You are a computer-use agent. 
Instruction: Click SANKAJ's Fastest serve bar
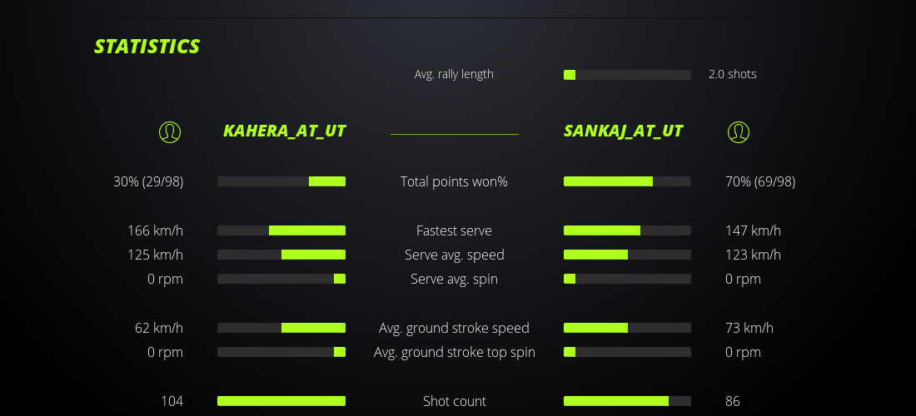(x=627, y=230)
